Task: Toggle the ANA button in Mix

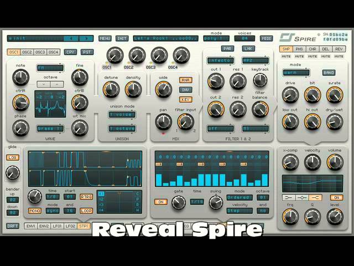Action: point(186,80)
